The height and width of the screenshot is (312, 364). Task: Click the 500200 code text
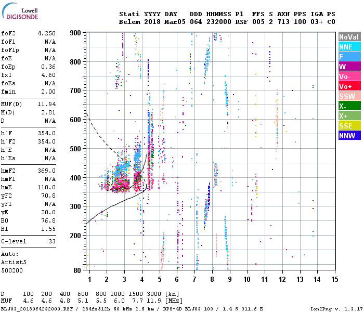12,271
